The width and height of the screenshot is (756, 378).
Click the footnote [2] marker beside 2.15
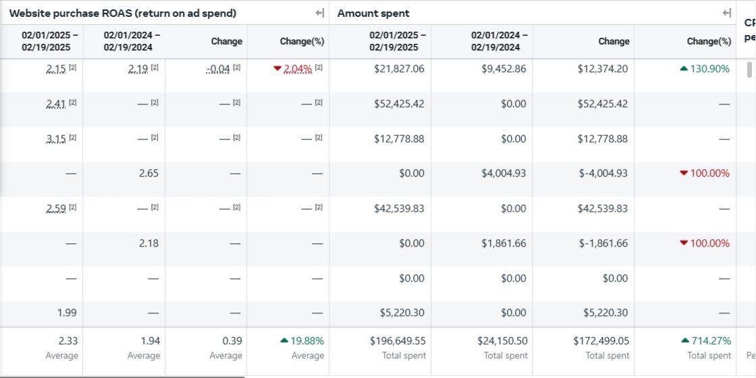click(x=73, y=68)
